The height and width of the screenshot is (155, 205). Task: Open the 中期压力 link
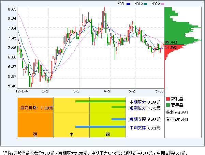point(138,102)
